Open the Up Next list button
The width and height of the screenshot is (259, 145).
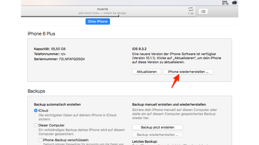[x=203, y=12]
